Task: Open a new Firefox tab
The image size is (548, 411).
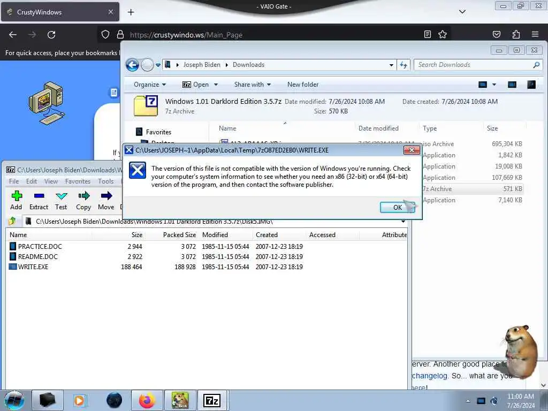Action: pyautogui.click(x=131, y=12)
